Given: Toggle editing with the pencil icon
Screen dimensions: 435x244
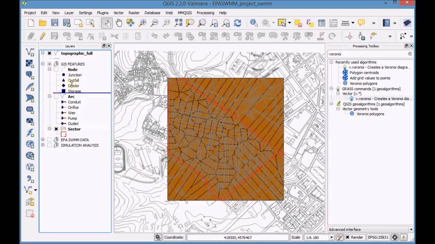Looking at the screenshot, I should coord(43,36).
